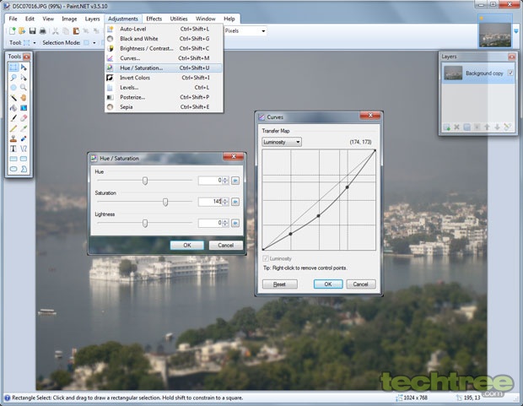
Task: Select the Gradient tool
Action: pyautogui.click(x=24, y=108)
